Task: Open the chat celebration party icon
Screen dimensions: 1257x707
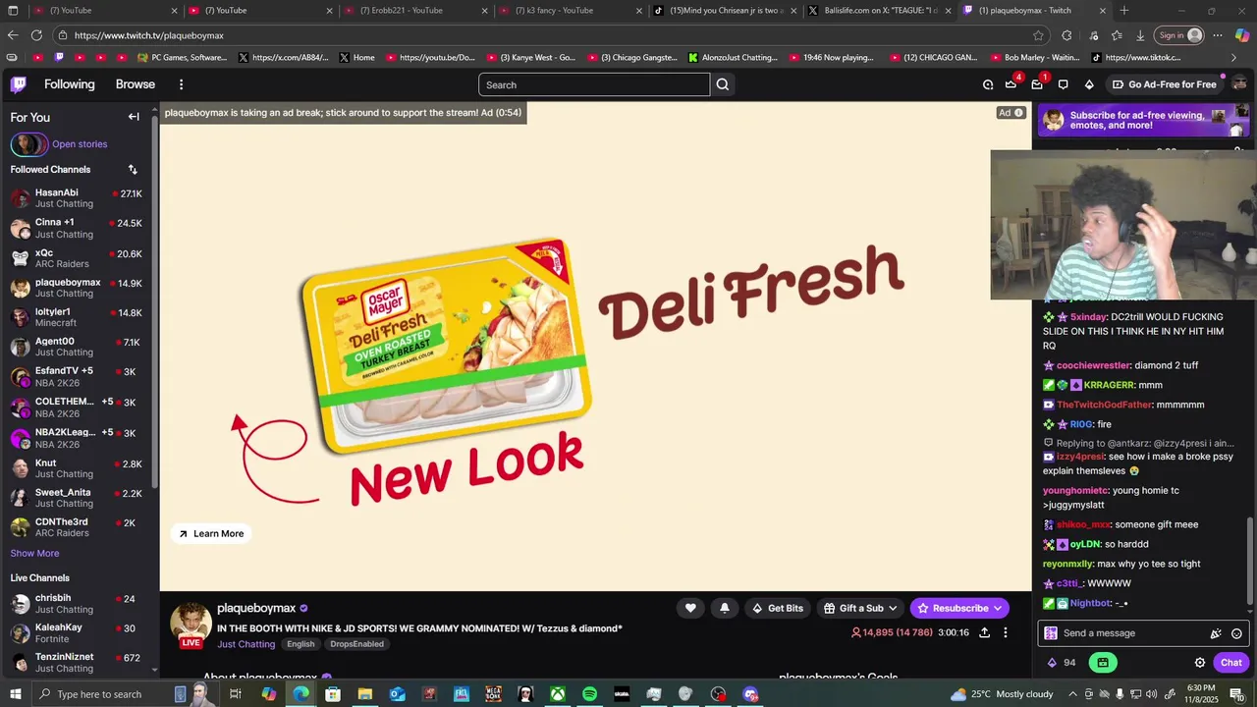Action: pos(1216,633)
